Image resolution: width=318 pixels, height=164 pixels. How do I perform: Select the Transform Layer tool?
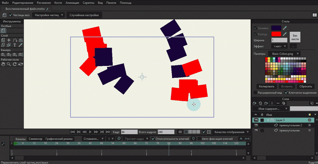point(3,40)
